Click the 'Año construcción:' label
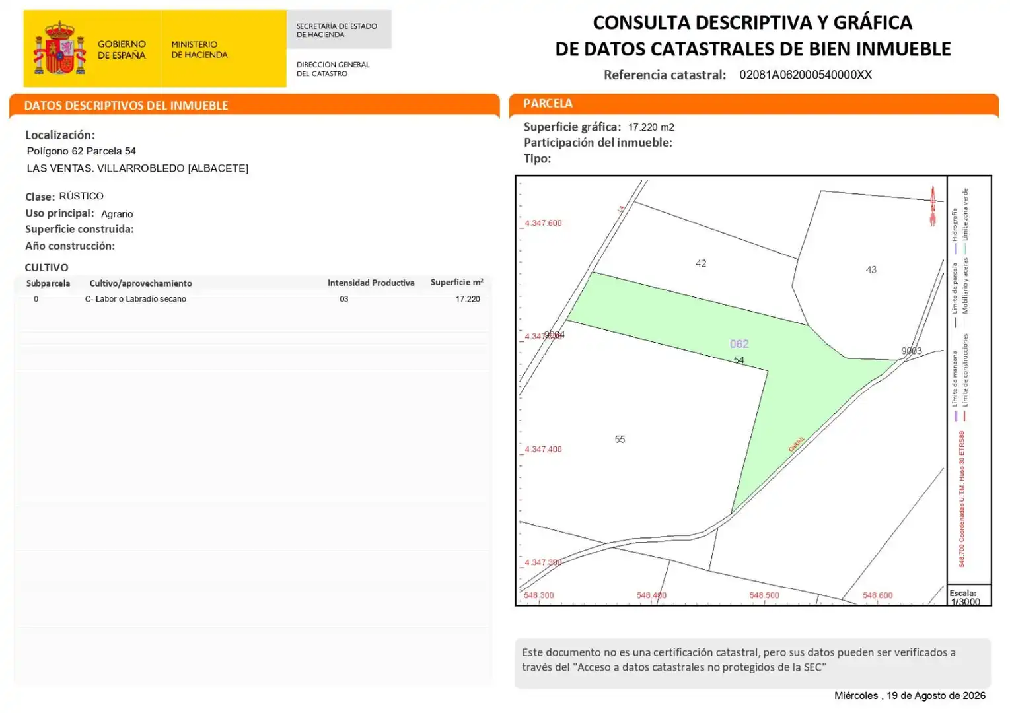 [70, 246]
